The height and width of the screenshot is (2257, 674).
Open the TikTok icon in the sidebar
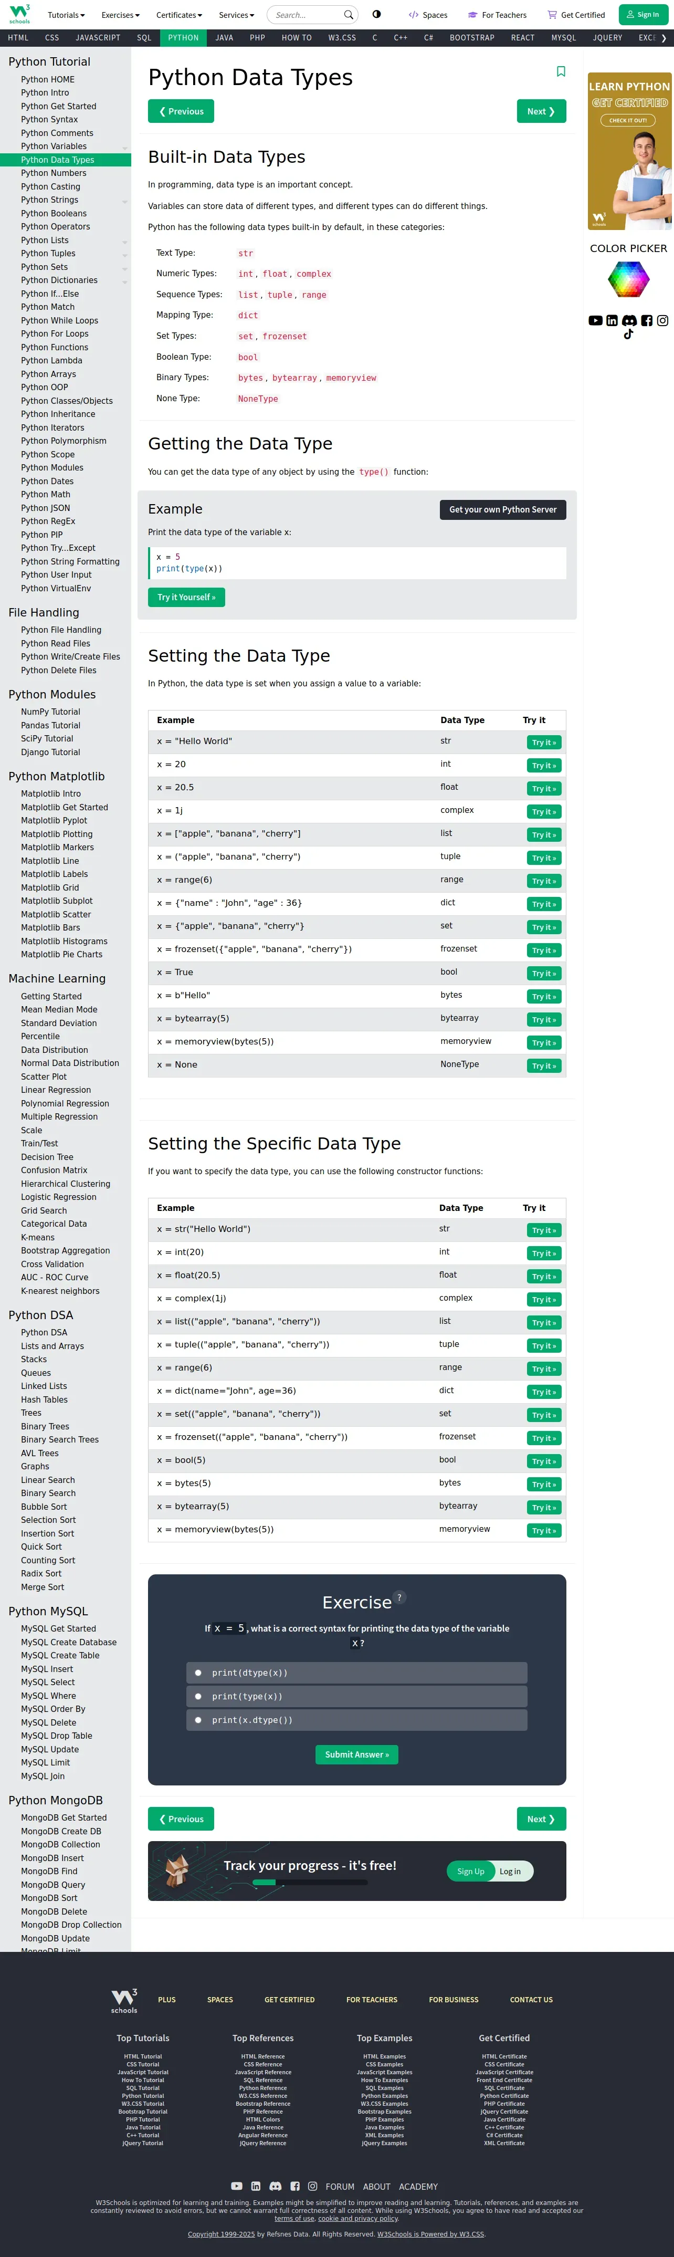point(628,334)
